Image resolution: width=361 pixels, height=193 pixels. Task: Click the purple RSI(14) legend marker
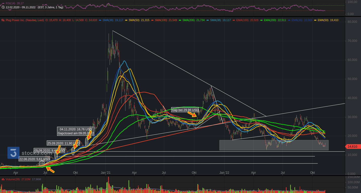point(3,3)
